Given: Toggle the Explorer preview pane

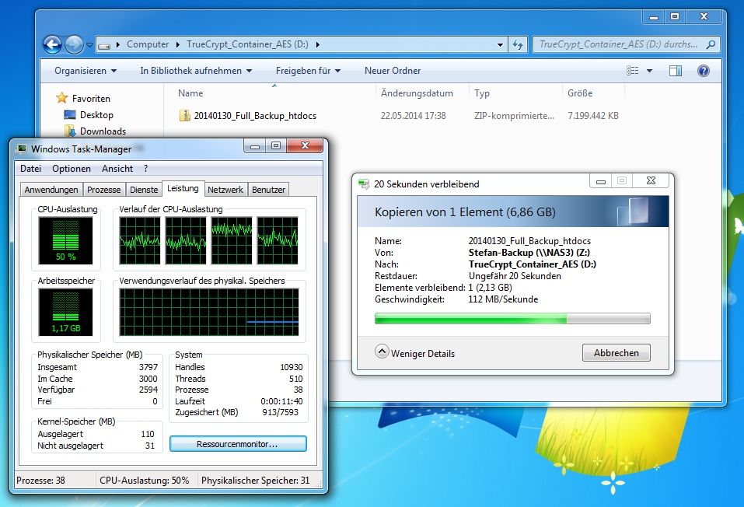Looking at the screenshot, I should 676,71.
